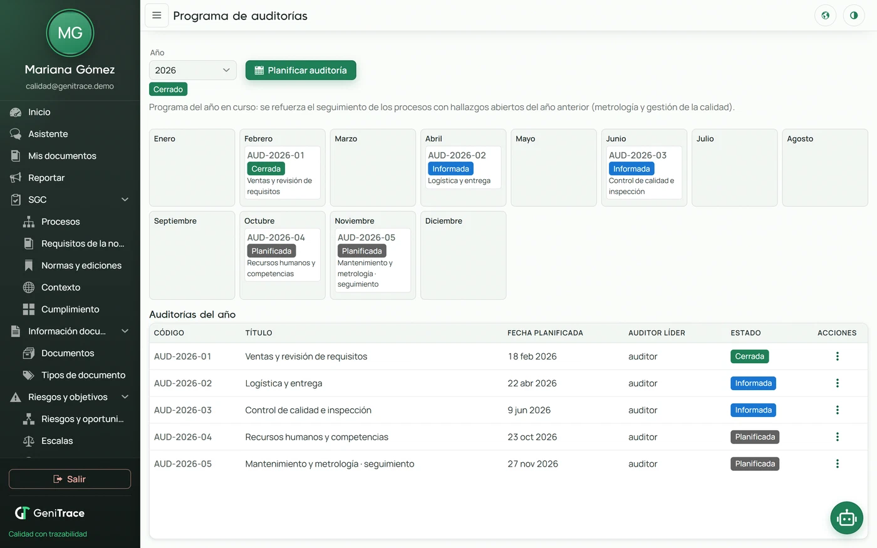Click the Normas y ediciones bookmark icon
Viewport: 877px width, 548px height.
coord(29,266)
